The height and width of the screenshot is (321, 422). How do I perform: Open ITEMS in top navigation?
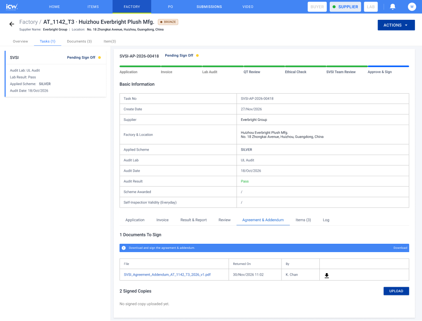[x=93, y=7]
